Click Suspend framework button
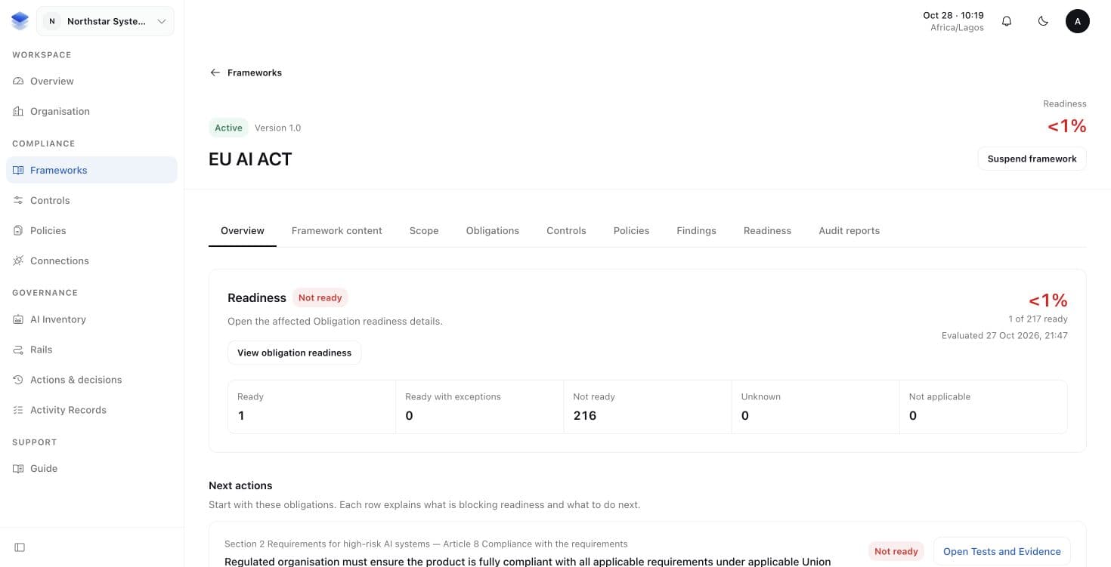The height and width of the screenshot is (567, 1111). [x=1032, y=159]
